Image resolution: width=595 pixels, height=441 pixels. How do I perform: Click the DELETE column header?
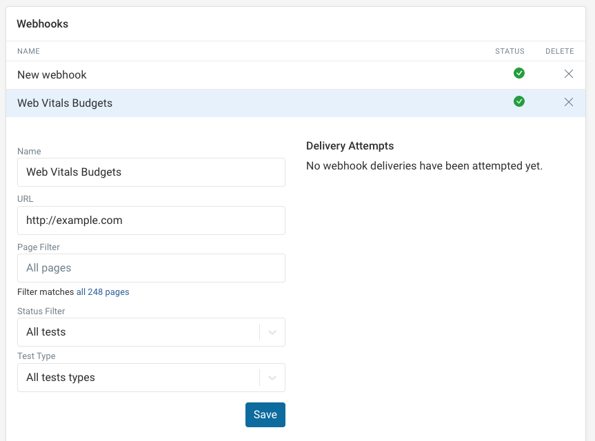click(x=559, y=51)
